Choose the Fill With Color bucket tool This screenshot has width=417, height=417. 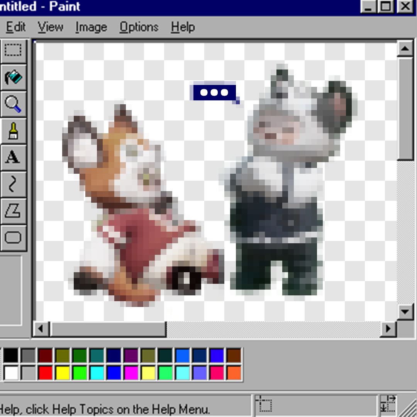pos(13,77)
